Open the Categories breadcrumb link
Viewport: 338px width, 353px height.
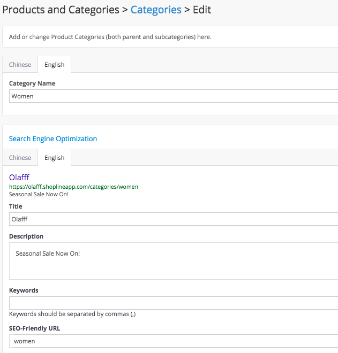(x=156, y=10)
